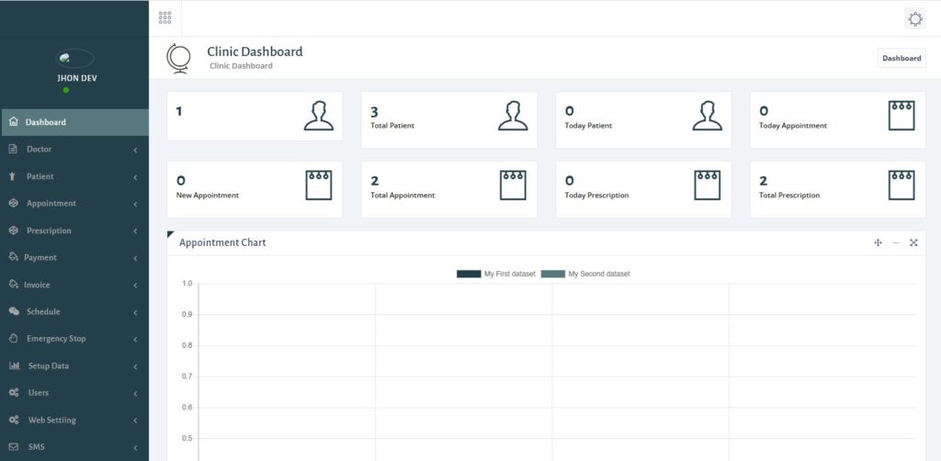Click the grid apps icon in top bar
Image resolution: width=941 pixels, height=461 pixels.
click(x=165, y=18)
